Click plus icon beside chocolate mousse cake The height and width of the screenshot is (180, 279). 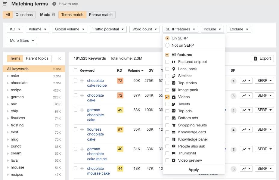pyautogui.click(x=82, y=169)
